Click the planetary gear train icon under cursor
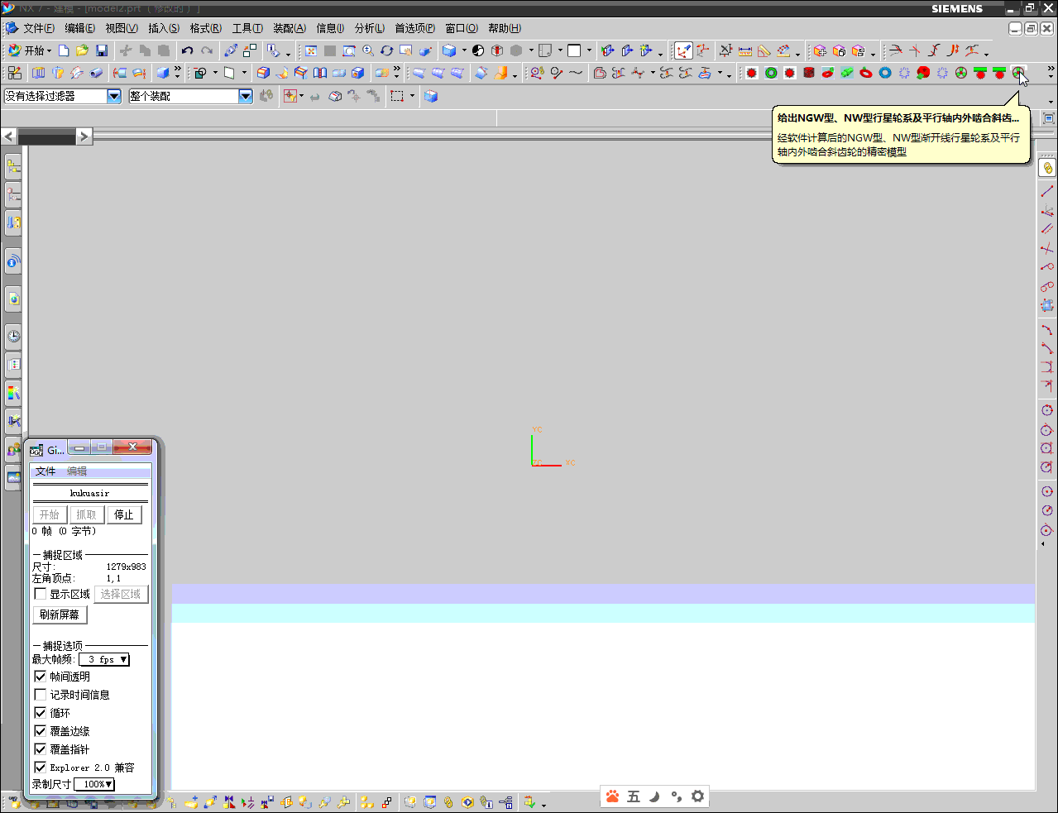The image size is (1058, 813). [1018, 73]
